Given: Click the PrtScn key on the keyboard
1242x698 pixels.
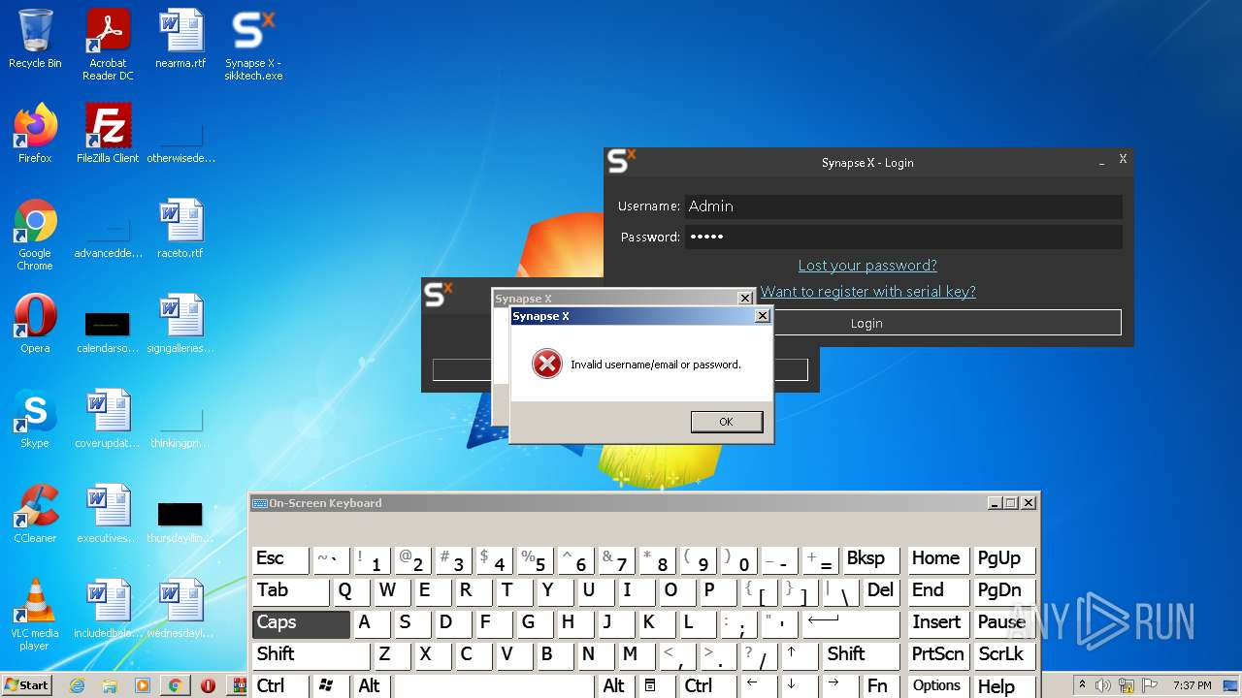Looking at the screenshot, I should (938, 655).
